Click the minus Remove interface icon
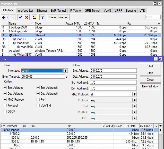Viewport: 164px width, 149px height. click(13, 17)
